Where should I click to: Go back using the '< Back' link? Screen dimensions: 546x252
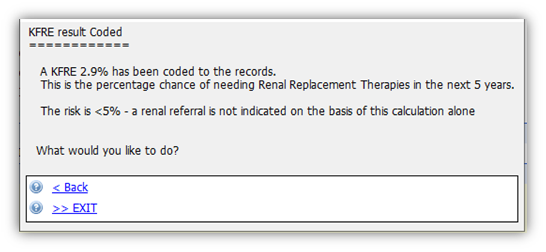(x=70, y=188)
